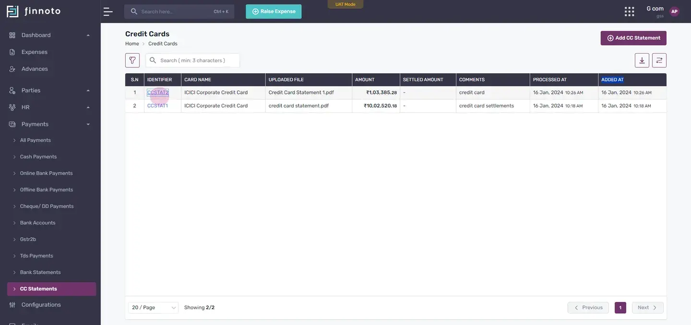
Task: Open the apps grid icon
Action: pyautogui.click(x=629, y=11)
